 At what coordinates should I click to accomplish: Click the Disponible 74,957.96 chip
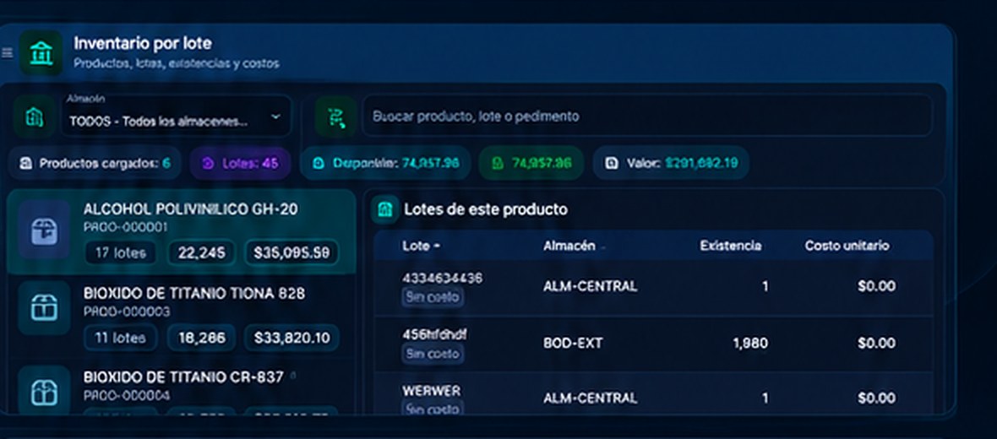tap(385, 163)
